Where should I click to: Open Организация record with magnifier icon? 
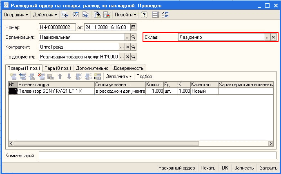click(133, 37)
